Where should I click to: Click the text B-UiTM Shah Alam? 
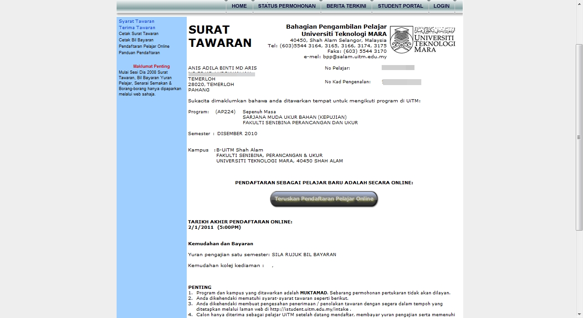coord(240,150)
